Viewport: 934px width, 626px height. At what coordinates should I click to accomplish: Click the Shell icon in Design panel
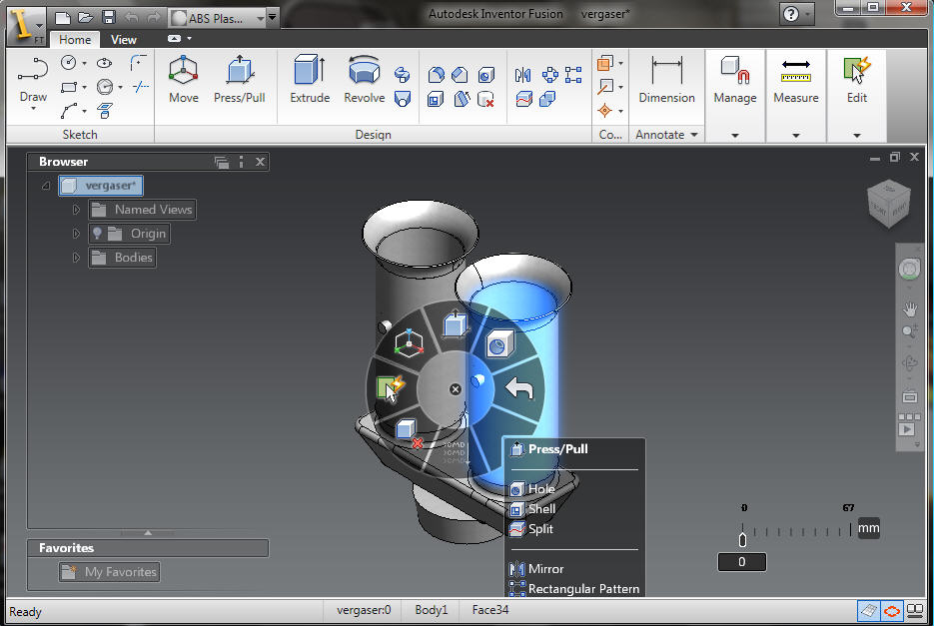[x=436, y=99]
